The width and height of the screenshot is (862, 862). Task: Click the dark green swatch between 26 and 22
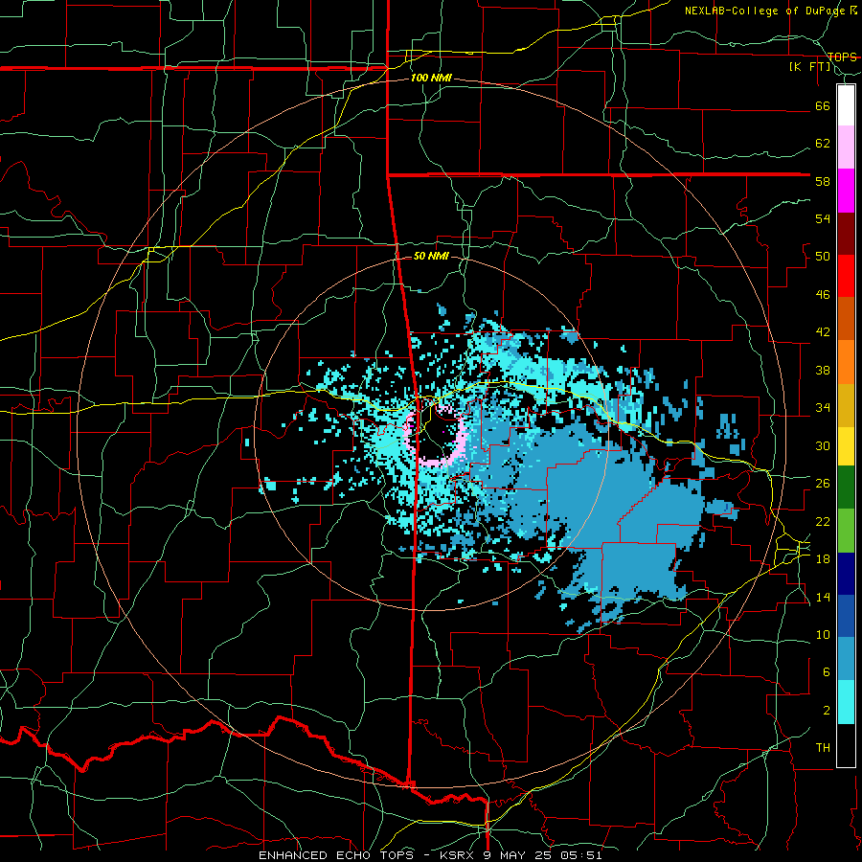pyautogui.click(x=846, y=488)
